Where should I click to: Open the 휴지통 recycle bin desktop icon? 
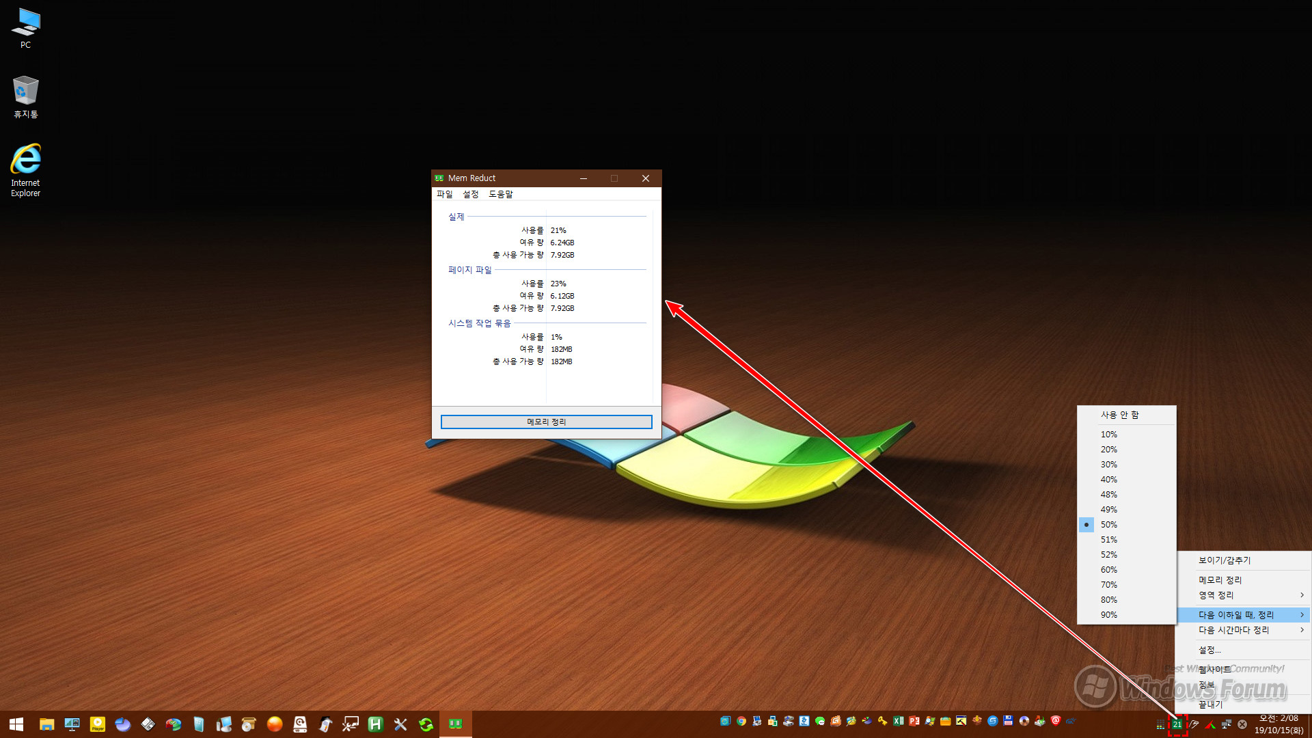(25, 97)
